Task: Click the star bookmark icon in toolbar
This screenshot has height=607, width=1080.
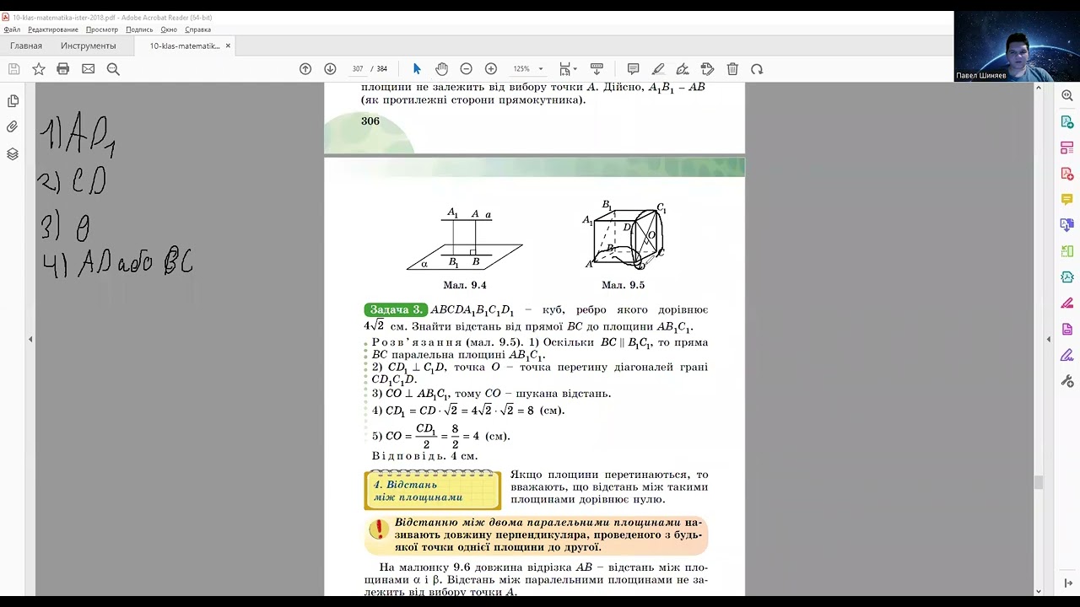Action: point(38,69)
